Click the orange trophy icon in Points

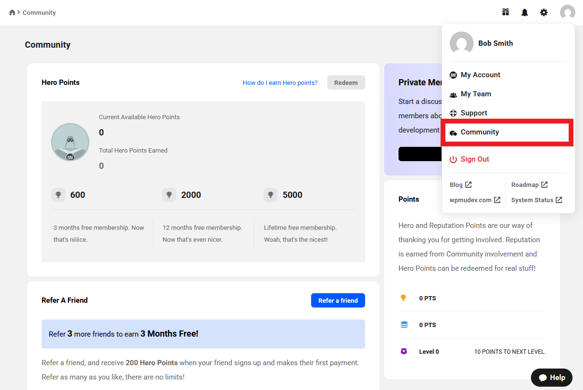pyautogui.click(x=403, y=298)
